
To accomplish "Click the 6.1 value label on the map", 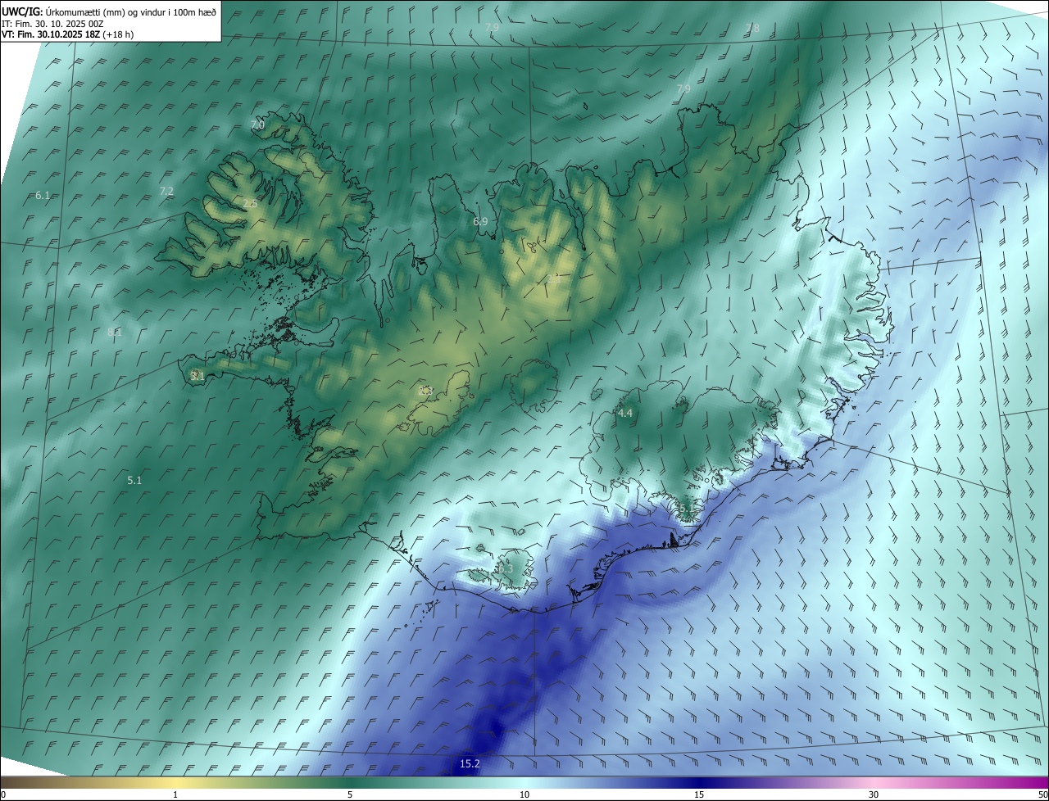I will click(x=43, y=196).
